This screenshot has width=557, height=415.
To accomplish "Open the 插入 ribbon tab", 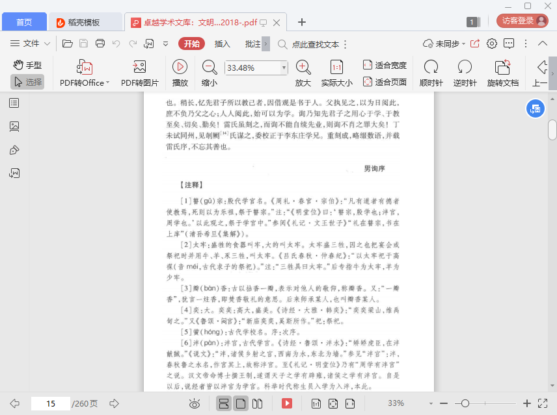I will pyautogui.click(x=223, y=44).
